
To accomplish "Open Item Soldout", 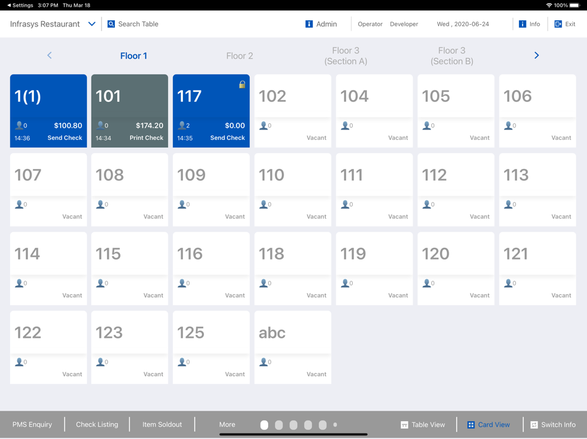I will pyautogui.click(x=162, y=424).
